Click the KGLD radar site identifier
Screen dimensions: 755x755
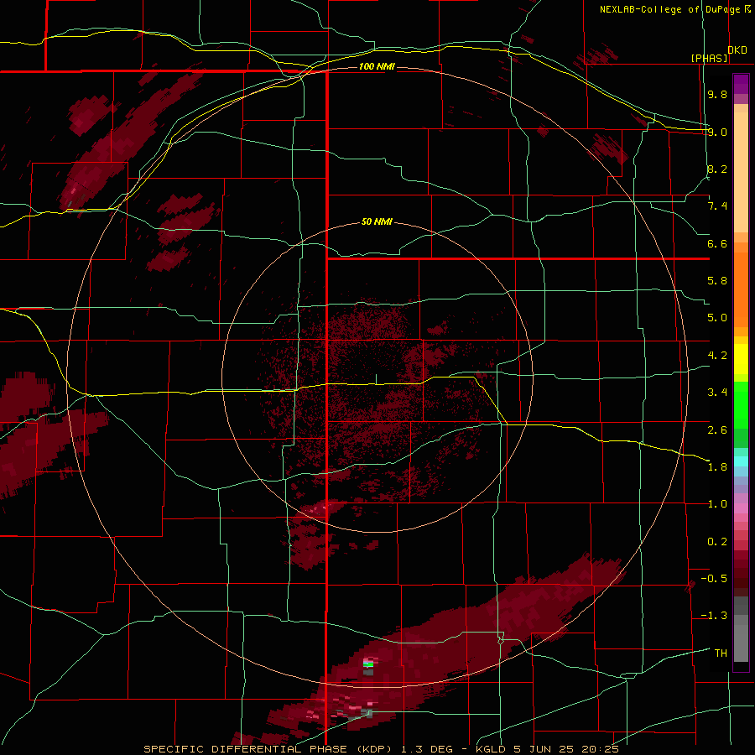pos(492,749)
